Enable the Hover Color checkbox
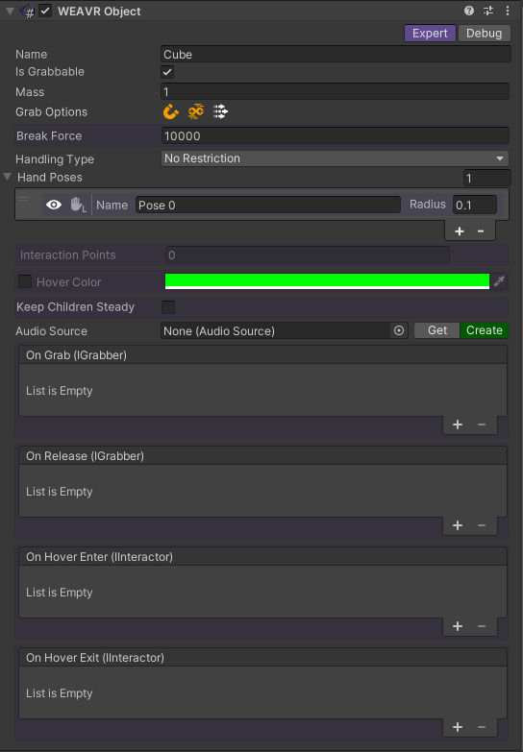This screenshot has width=523, height=752. (x=25, y=281)
